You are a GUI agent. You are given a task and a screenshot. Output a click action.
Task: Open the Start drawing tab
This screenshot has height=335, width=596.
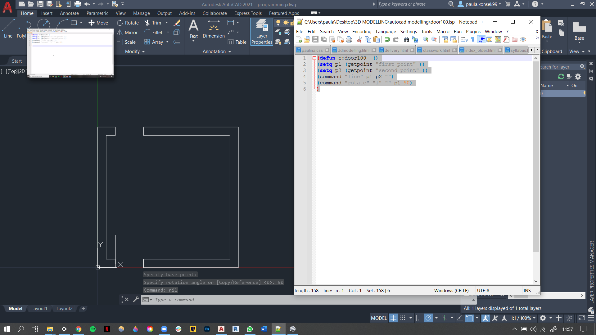pos(17,61)
